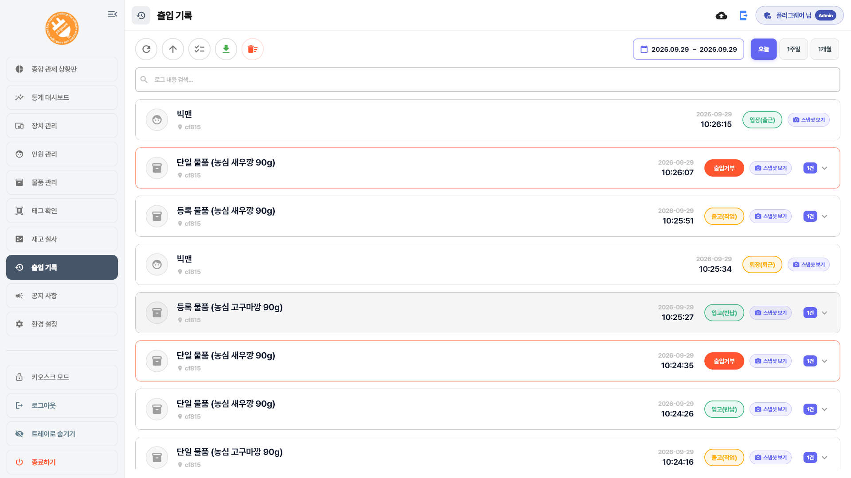Click the refresh log icon
Image resolution: width=851 pixels, height=478 pixels.
click(146, 49)
